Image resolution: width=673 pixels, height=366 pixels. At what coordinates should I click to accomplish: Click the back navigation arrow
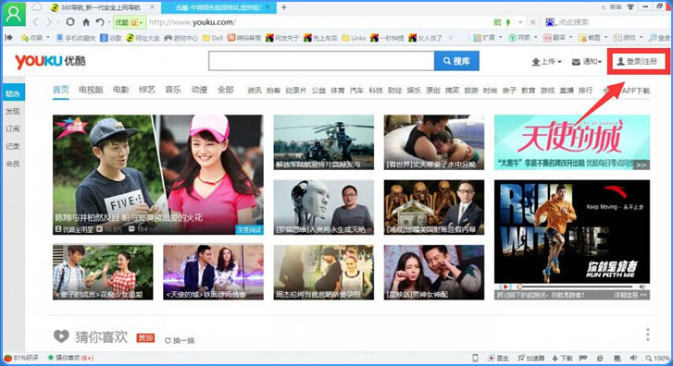pos(36,22)
